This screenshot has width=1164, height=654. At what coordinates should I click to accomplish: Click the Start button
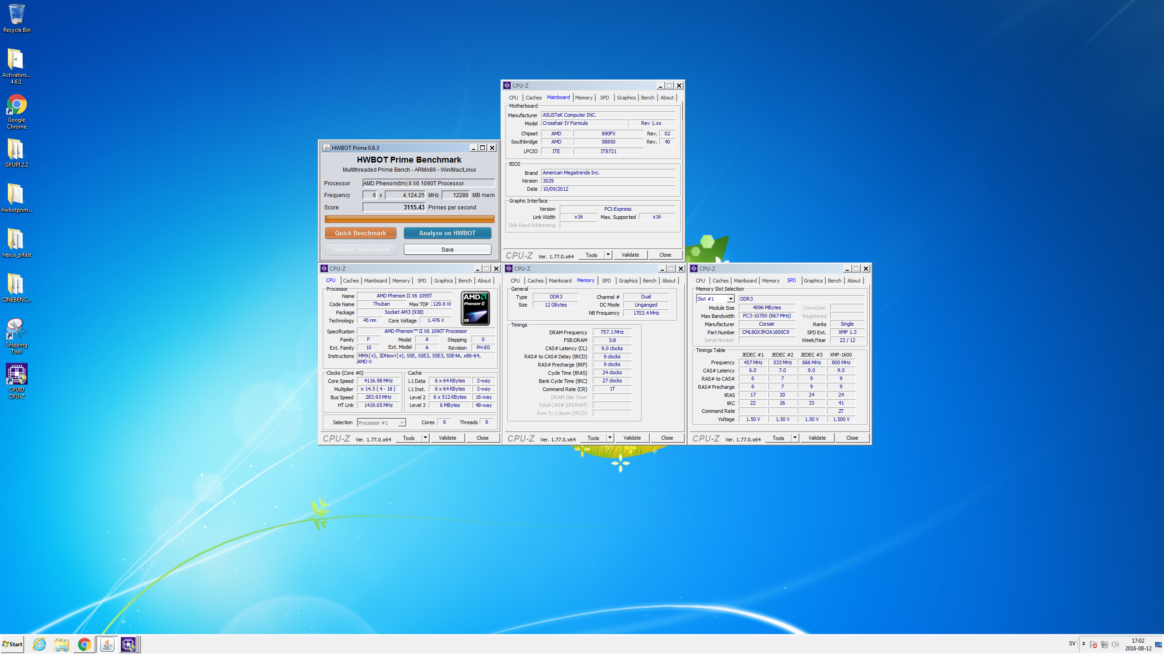[12, 644]
